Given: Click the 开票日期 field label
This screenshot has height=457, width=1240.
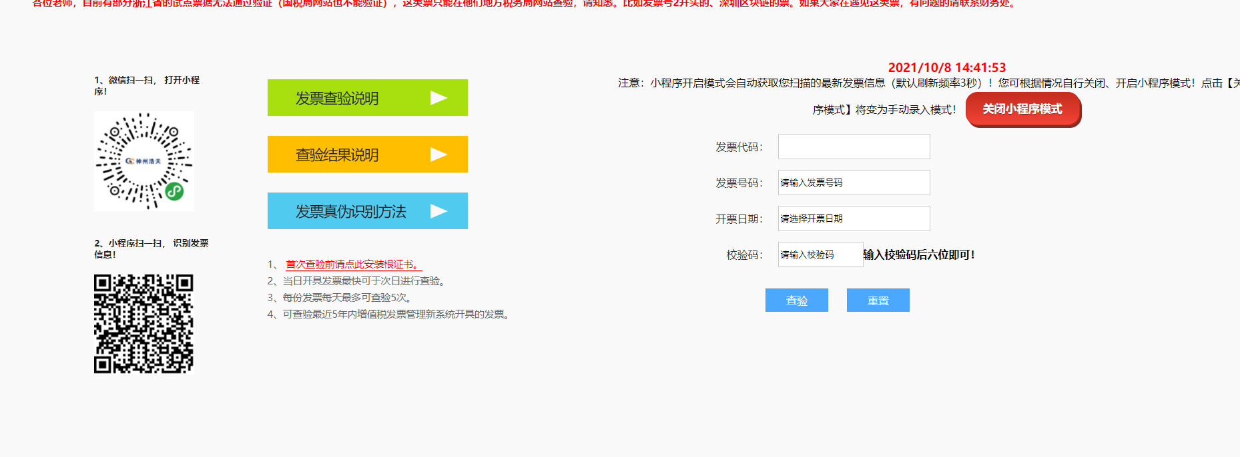Looking at the screenshot, I should click(739, 219).
